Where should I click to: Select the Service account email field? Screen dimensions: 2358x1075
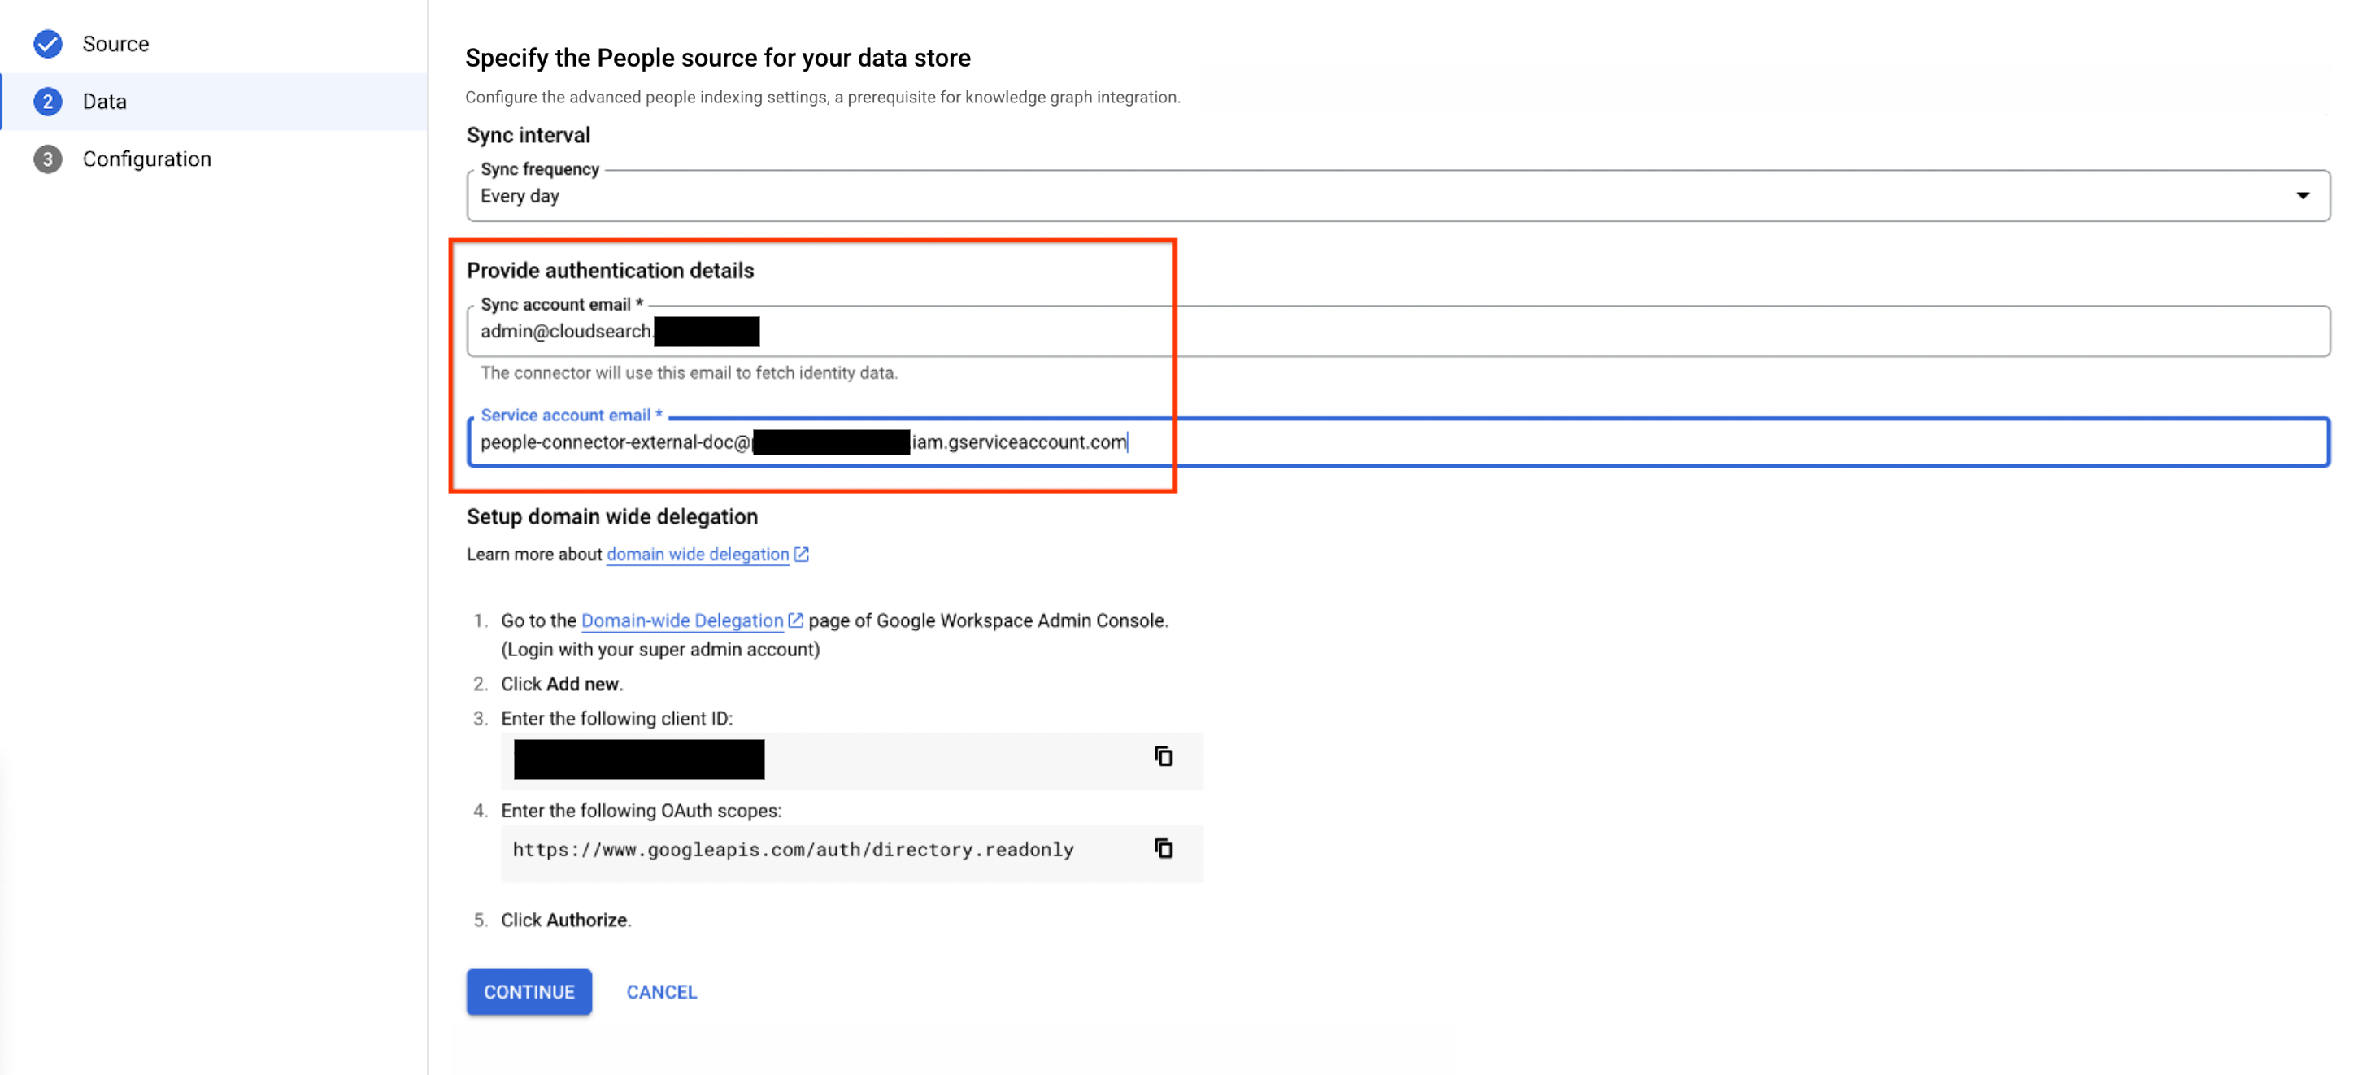(1373, 442)
